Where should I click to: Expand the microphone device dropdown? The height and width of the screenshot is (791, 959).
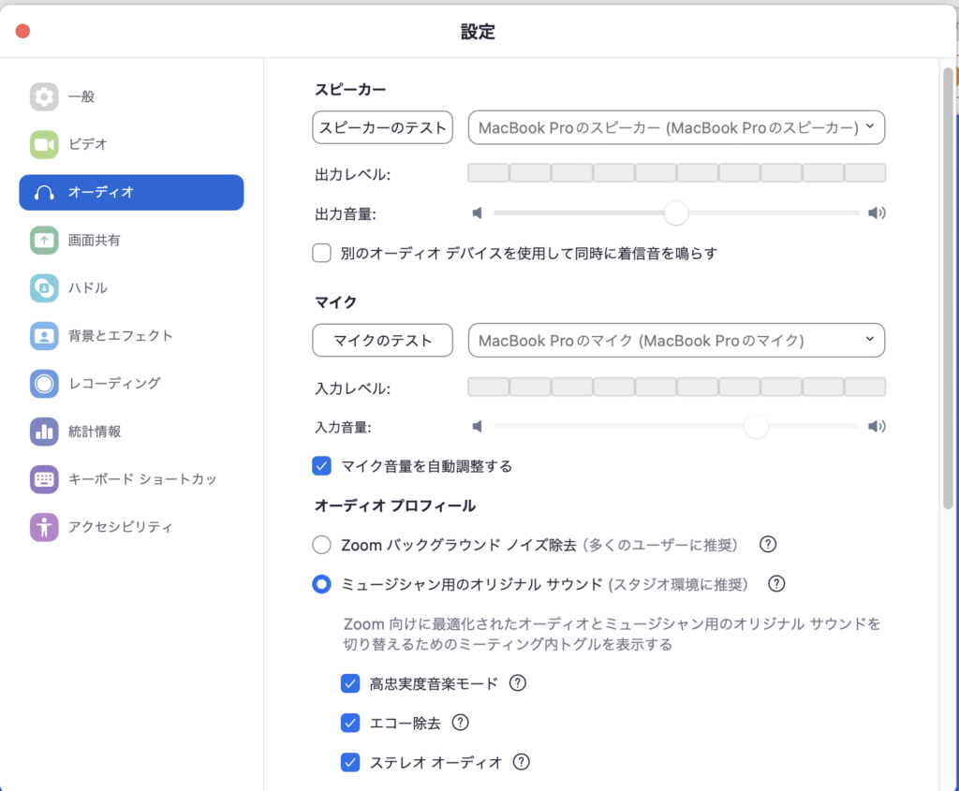point(676,341)
